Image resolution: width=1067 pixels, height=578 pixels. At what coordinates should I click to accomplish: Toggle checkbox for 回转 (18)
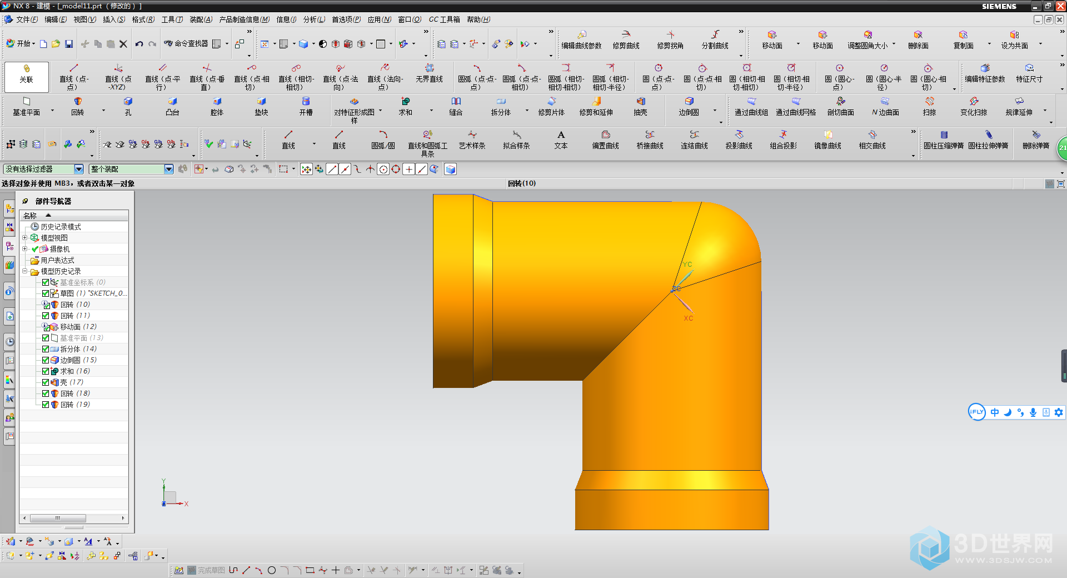(x=46, y=393)
